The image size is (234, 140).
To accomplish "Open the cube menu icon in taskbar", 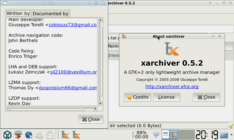I will pyautogui.click(x=7, y=135).
